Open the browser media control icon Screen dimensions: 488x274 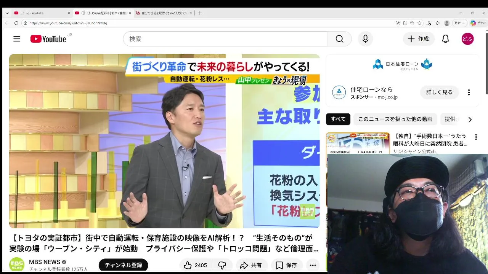pyautogui.click(x=429, y=23)
